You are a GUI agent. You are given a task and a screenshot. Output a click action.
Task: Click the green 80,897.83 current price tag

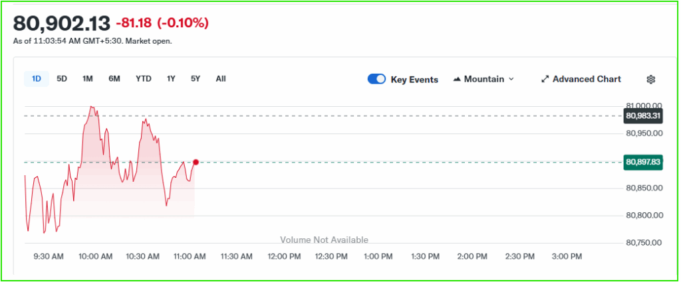click(643, 162)
